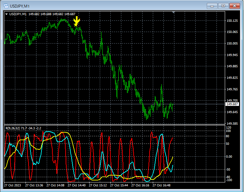Click indicator scale value 0.00
244x192 pixels.
pos(229,157)
